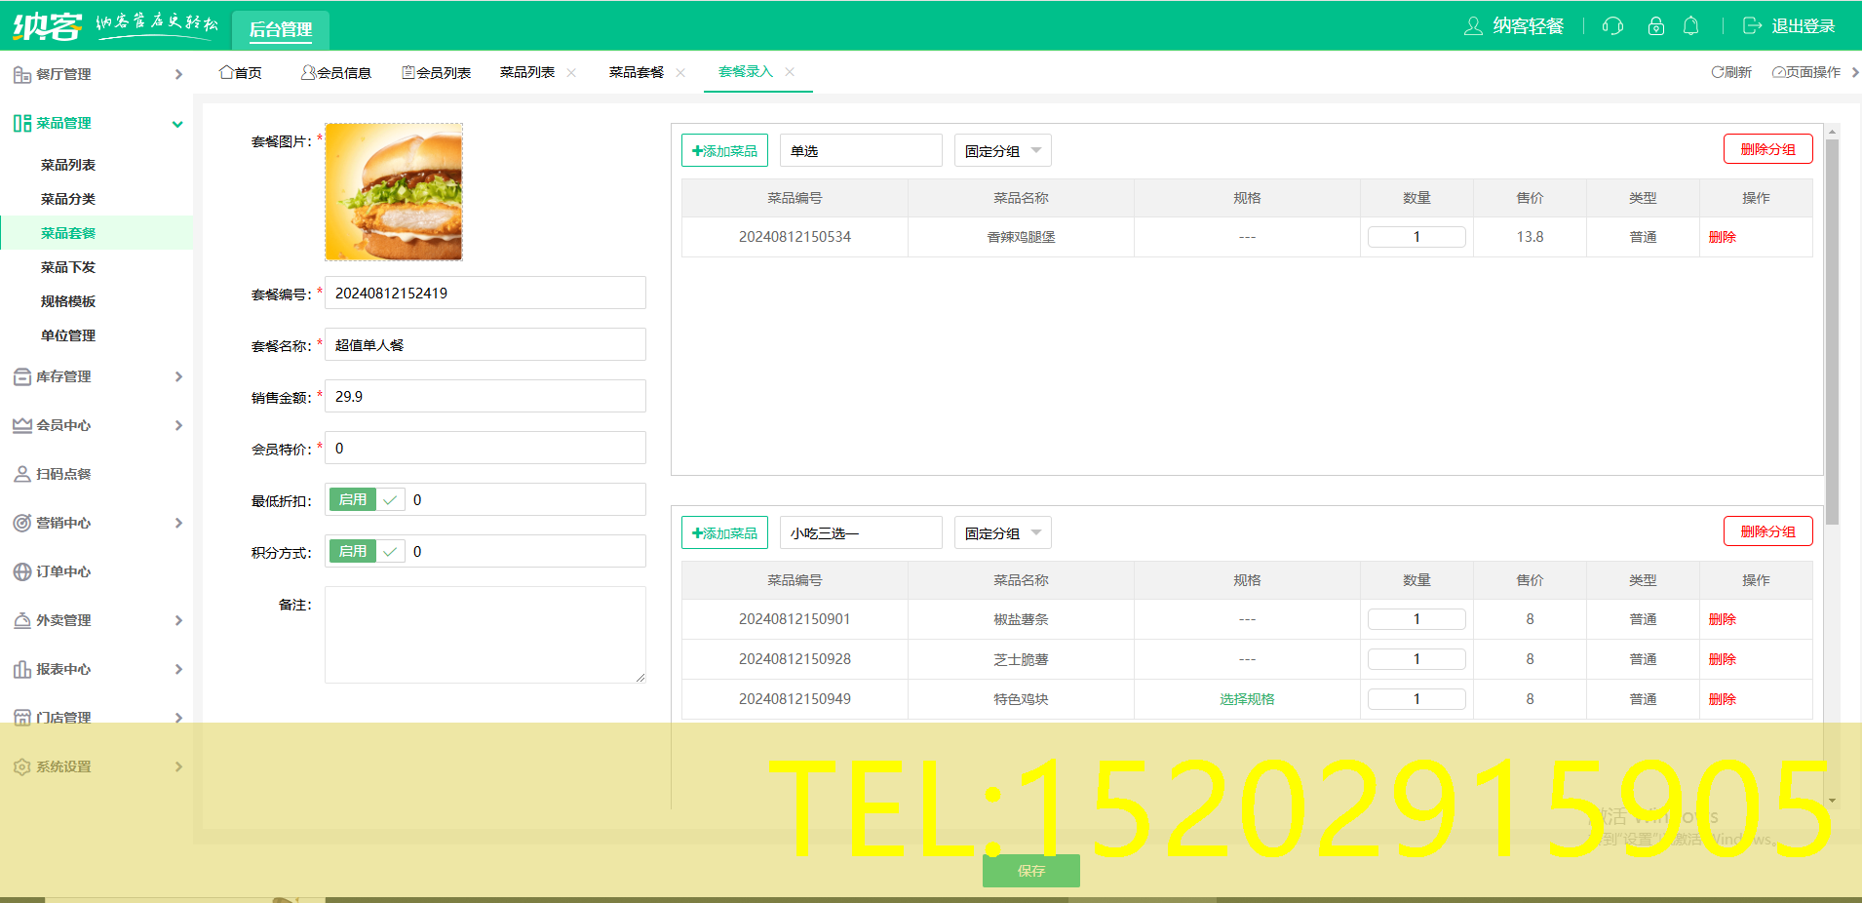
Task: Click 选择规格 for 特色鸡块
Action: coord(1246,698)
